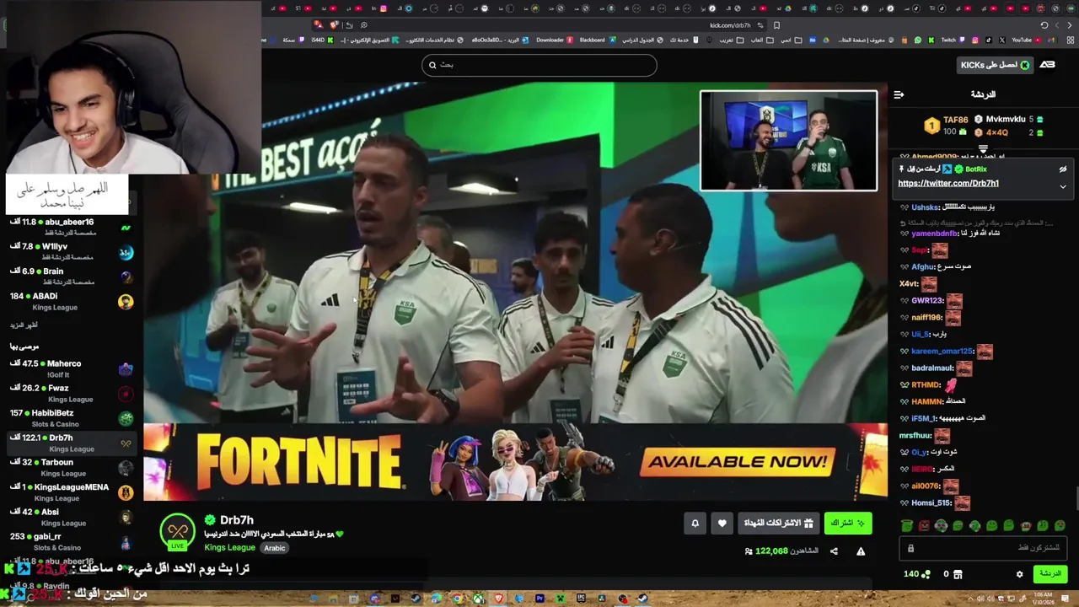This screenshot has height=607, width=1079.
Task: Click the Drb7h channel name heading
Action: [236, 520]
